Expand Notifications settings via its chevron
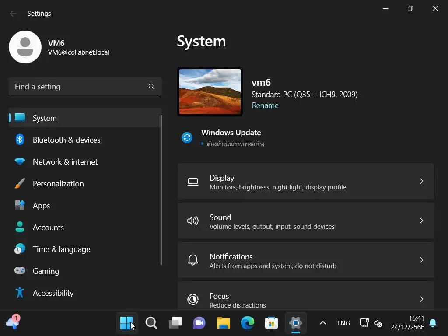448x336 pixels. 421,260
